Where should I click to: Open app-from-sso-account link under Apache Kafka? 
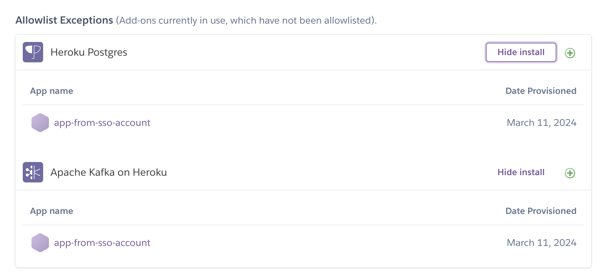(x=102, y=243)
